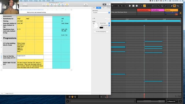Toggle the highlighted automation arm icon

tap(145, 6)
